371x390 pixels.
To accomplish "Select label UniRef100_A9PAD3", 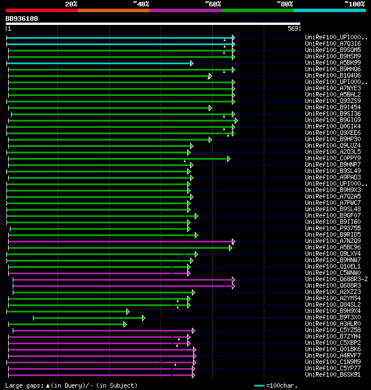I will (333, 177).
